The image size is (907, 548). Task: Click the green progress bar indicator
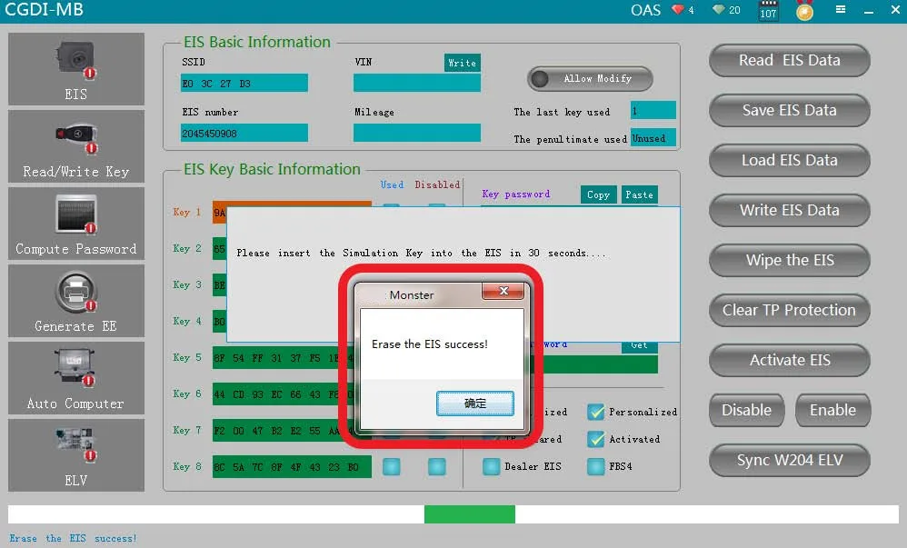click(x=470, y=514)
